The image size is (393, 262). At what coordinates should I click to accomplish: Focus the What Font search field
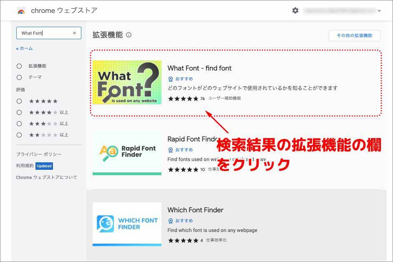point(49,33)
